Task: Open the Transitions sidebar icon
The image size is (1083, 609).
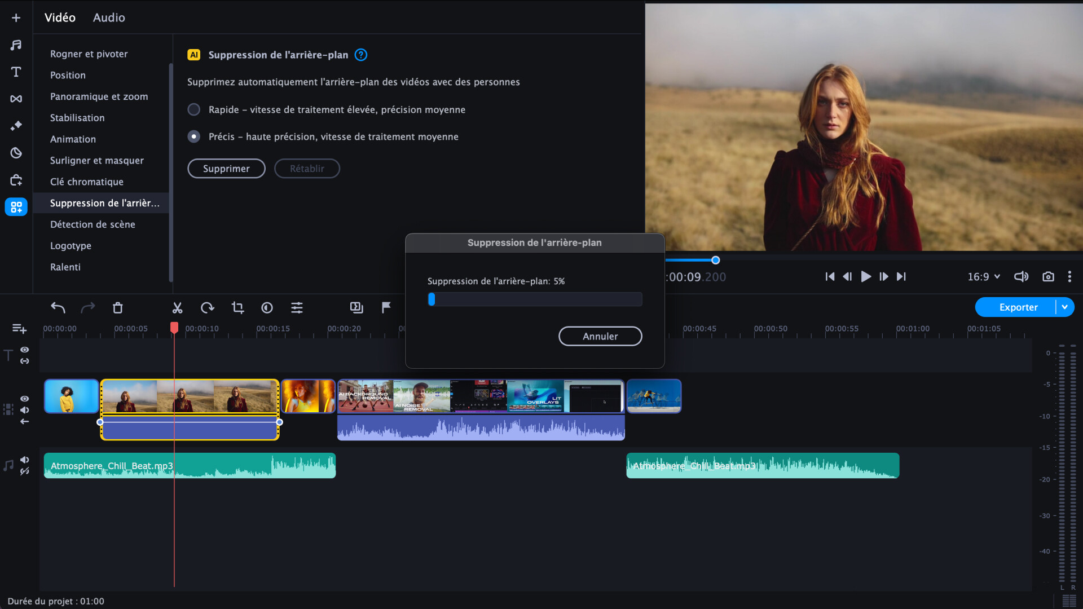Action: [16, 99]
